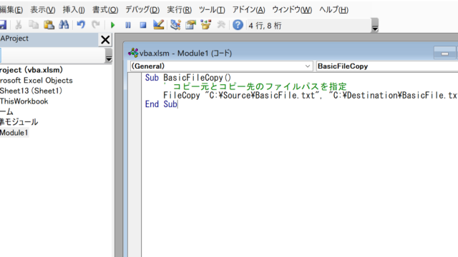Click margin indicator bar beside FileCopy line
This screenshot has height=257, width=458.
135,95
